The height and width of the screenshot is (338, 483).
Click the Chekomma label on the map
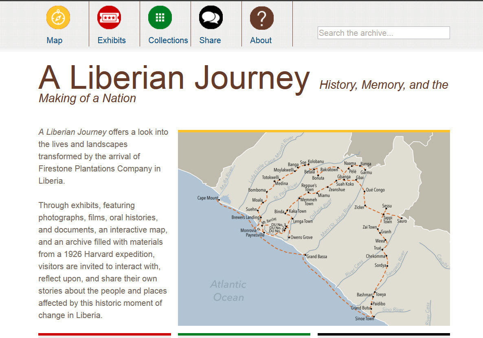375,256
